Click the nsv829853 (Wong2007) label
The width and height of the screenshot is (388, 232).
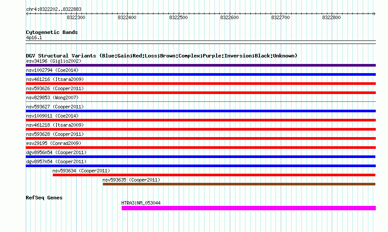pos(52,98)
